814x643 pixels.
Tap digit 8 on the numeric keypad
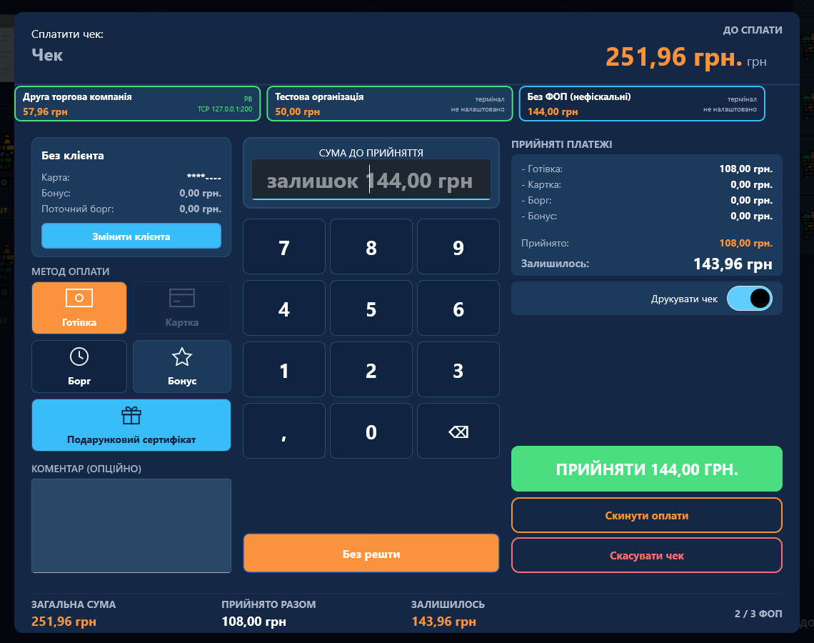pos(371,246)
